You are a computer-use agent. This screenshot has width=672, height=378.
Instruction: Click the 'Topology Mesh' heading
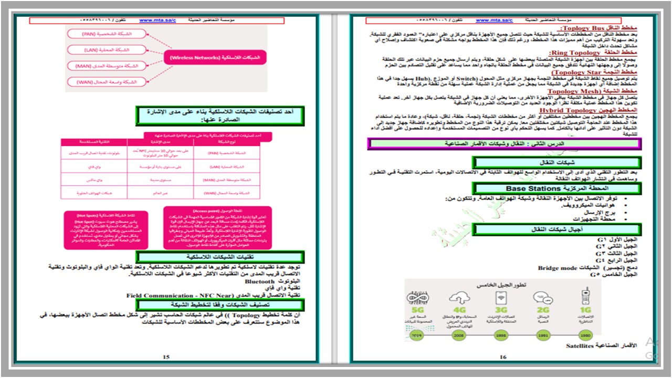coord(592,91)
